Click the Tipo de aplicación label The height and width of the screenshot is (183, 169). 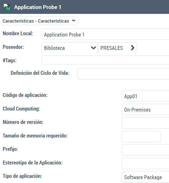click(x=22, y=176)
